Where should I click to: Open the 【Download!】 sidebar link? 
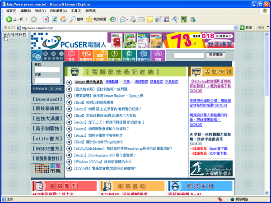(47, 99)
